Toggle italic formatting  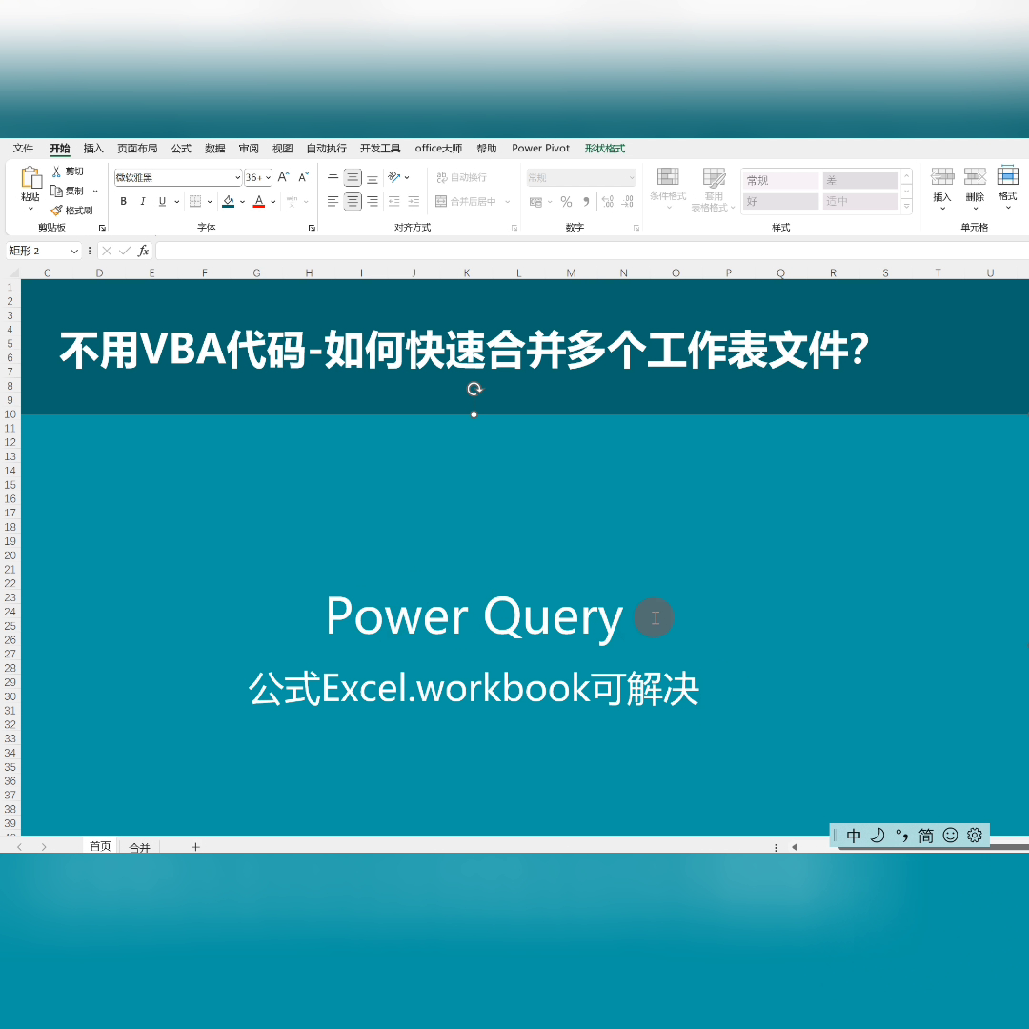point(142,201)
